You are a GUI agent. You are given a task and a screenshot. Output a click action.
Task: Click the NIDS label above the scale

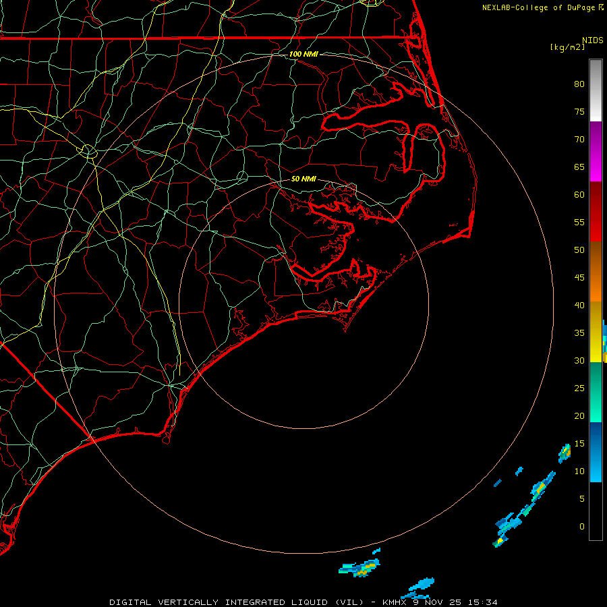coord(592,40)
